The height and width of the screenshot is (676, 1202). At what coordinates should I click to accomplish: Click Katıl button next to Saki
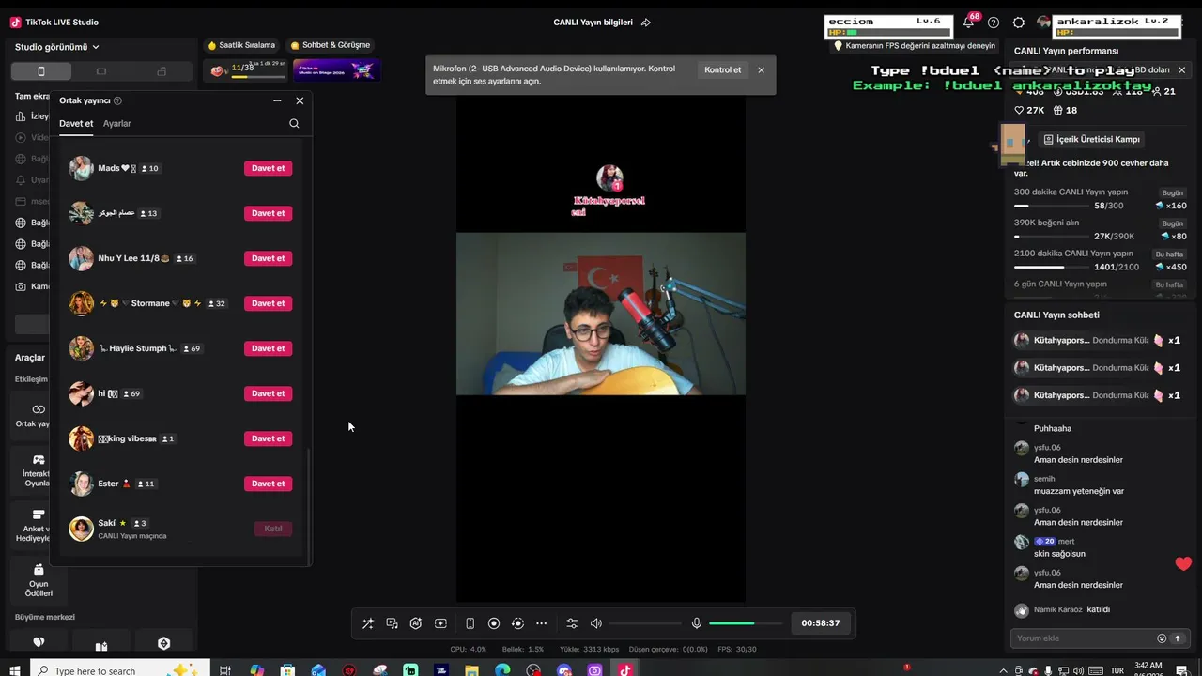tap(273, 529)
